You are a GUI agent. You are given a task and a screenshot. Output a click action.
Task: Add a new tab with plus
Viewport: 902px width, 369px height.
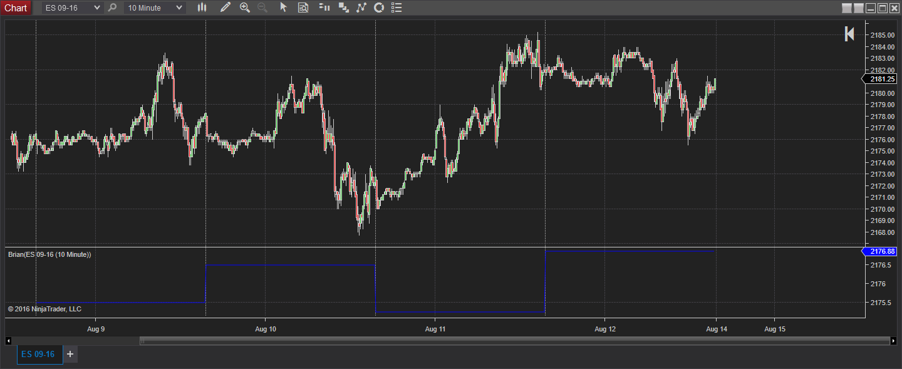coord(70,354)
